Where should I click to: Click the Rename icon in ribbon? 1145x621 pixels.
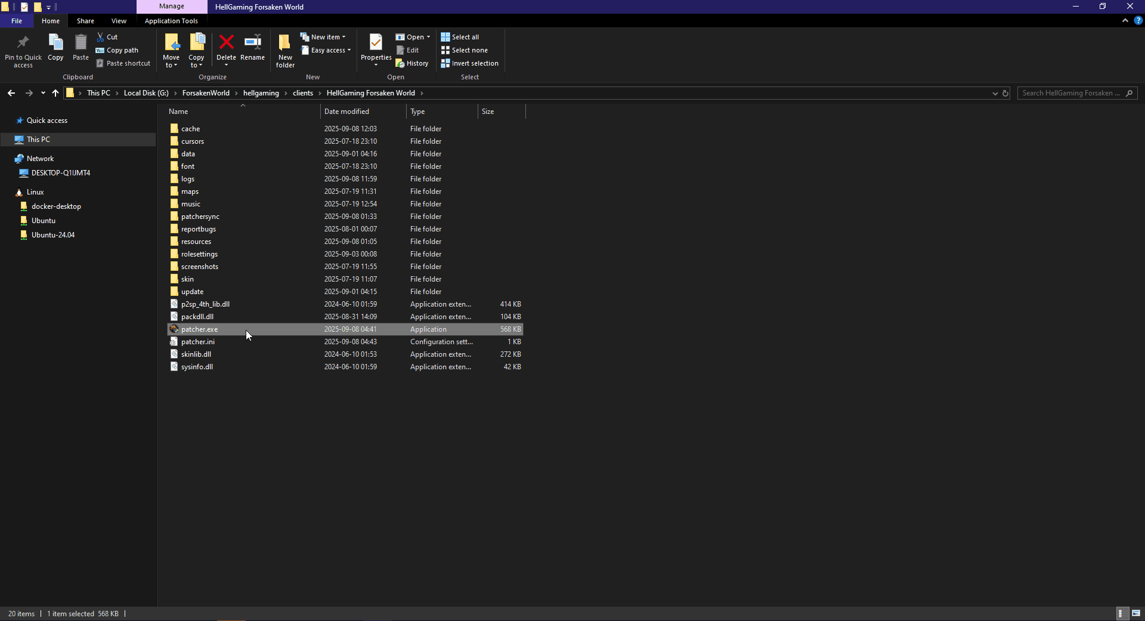[252, 44]
